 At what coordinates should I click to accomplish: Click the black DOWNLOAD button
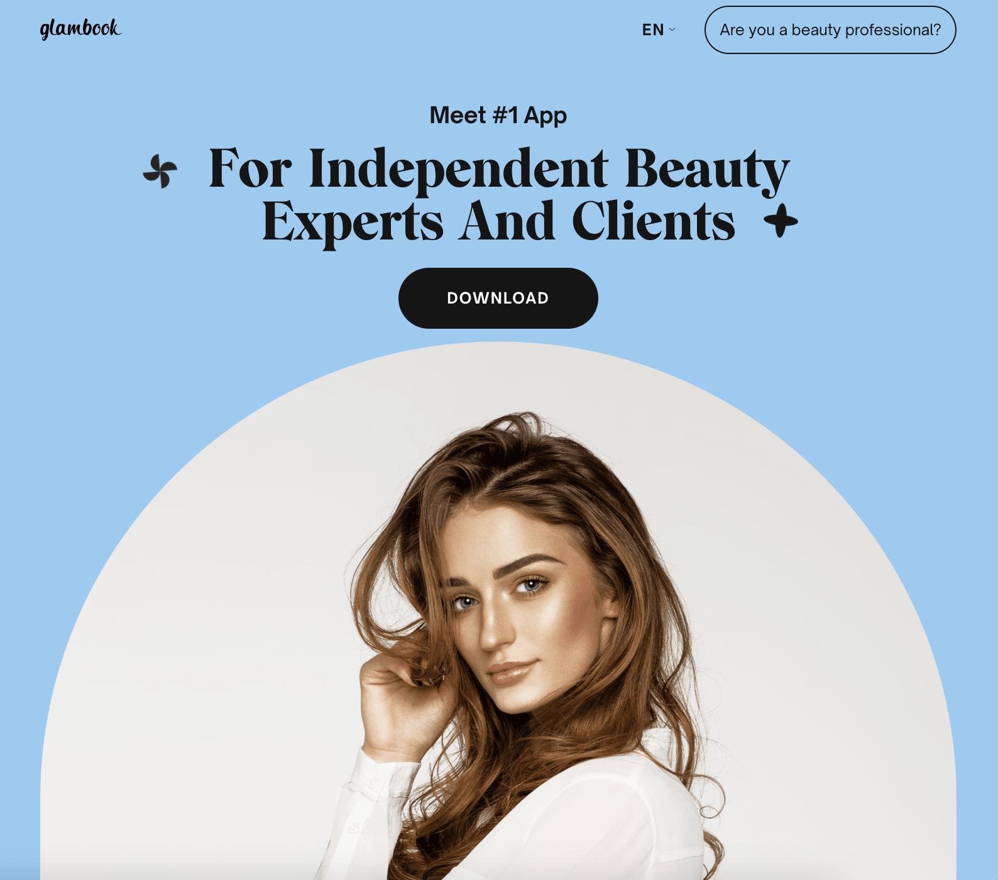tap(498, 298)
